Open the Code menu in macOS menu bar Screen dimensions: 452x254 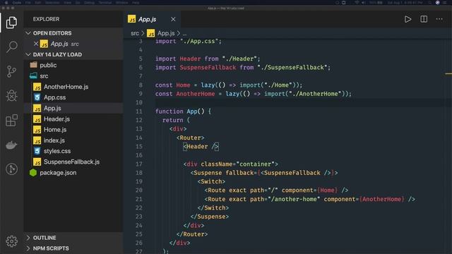point(17,3)
